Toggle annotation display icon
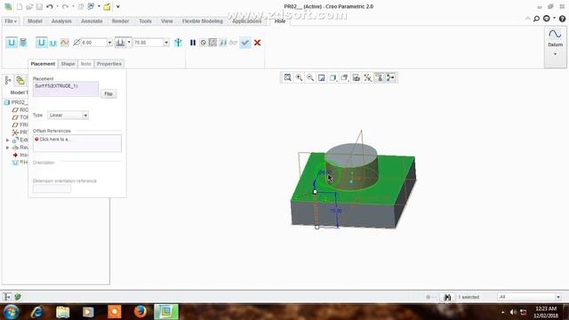This screenshot has width=569, height=320. coord(379,77)
